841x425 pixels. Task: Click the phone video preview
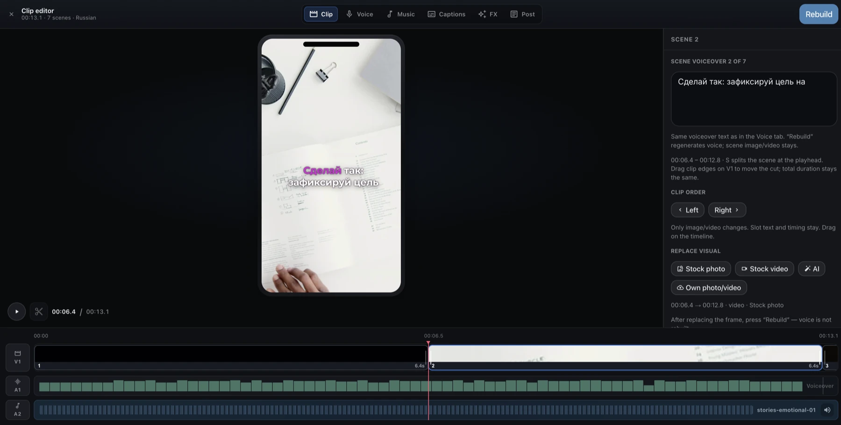[x=331, y=165]
